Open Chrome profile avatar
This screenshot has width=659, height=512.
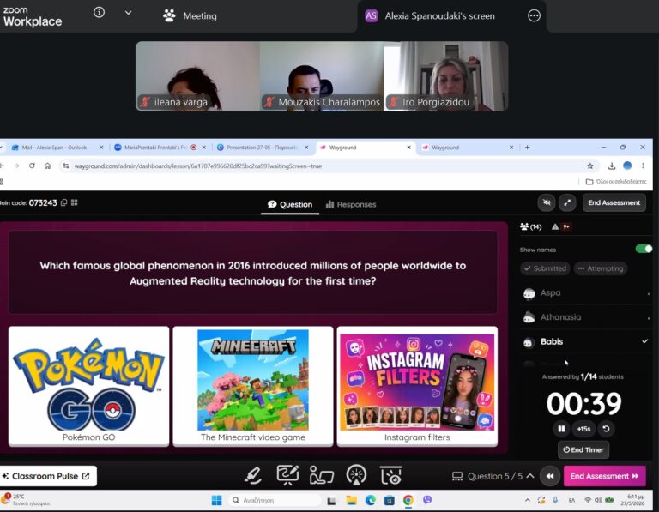[x=627, y=166]
